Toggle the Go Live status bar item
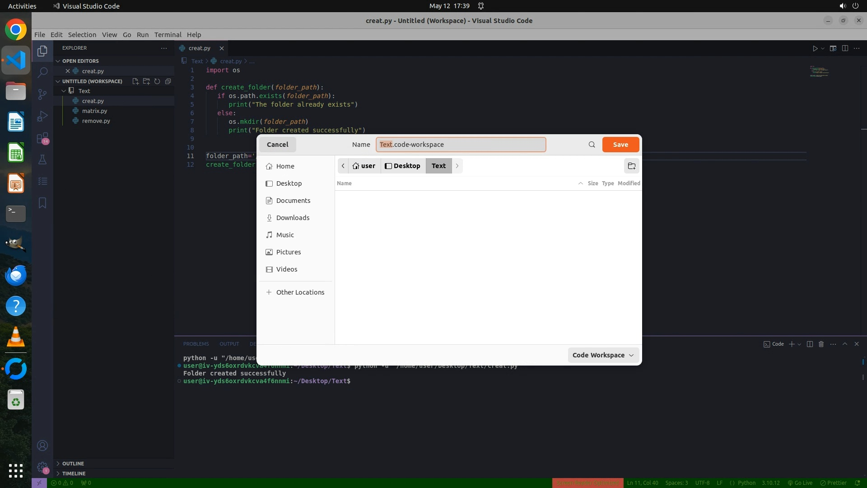Screen dimensions: 867x488 click(800, 483)
